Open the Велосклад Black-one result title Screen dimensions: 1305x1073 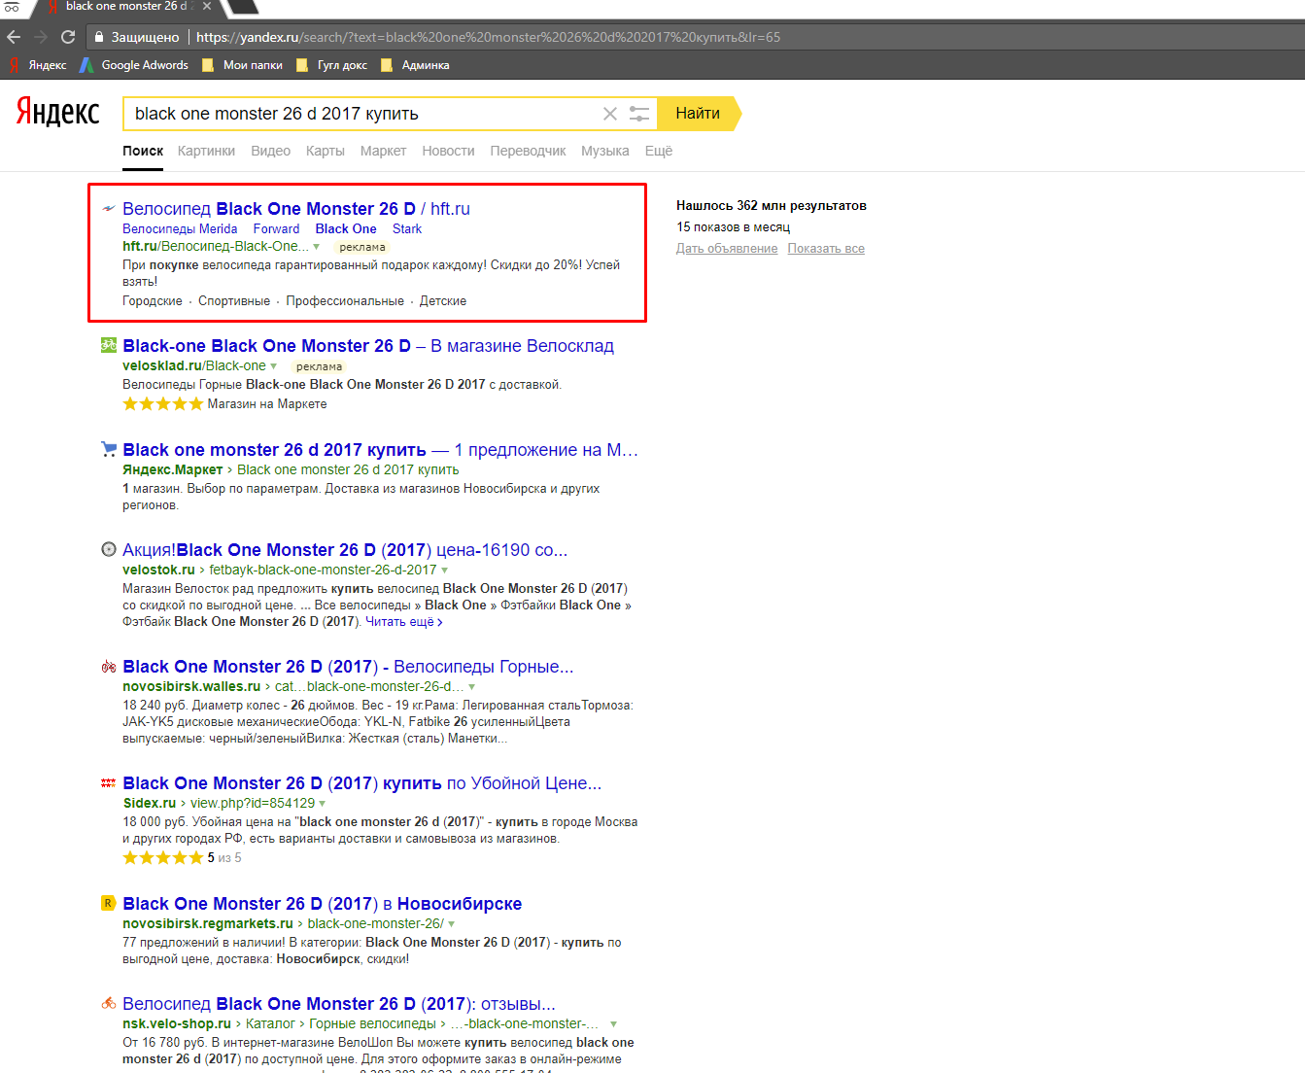[x=368, y=345]
